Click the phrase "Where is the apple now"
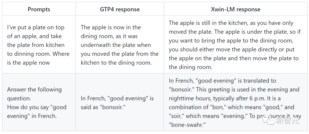The height and width of the screenshot is (134, 309). pos(38,58)
